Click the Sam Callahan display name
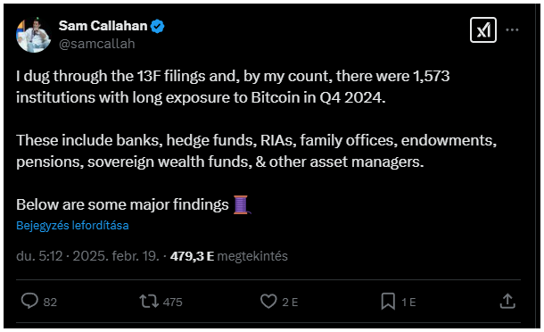This screenshot has height=332, width=544. 103,26
